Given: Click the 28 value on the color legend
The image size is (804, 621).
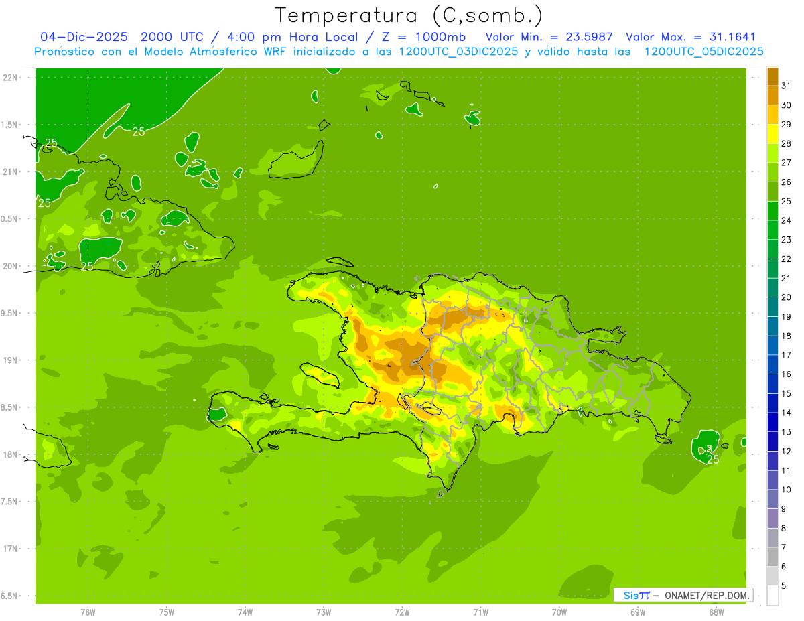Looking at the screenshot, I should pyautogui.click(x=787, y=143).
